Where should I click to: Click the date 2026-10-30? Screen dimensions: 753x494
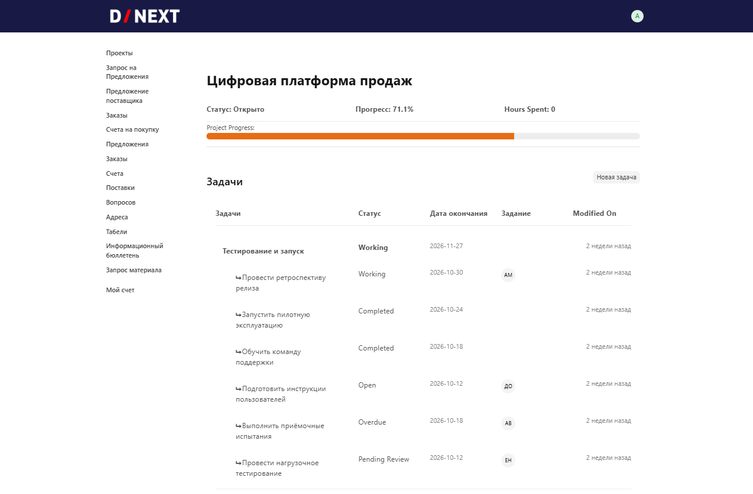coord(447,272)
